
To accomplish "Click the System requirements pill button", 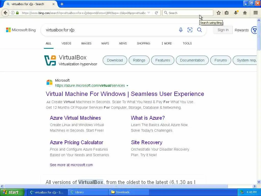I will tap(245, 60).
